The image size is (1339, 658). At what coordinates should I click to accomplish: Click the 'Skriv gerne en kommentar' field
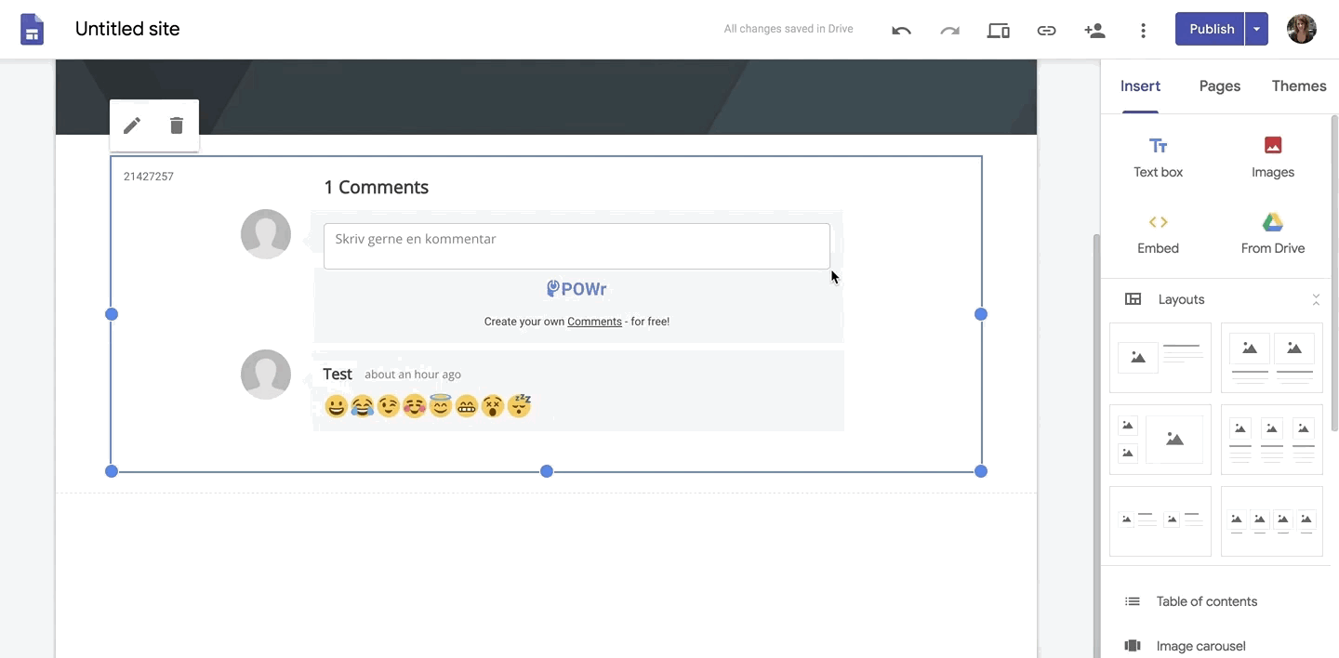(x=577, y=246)
